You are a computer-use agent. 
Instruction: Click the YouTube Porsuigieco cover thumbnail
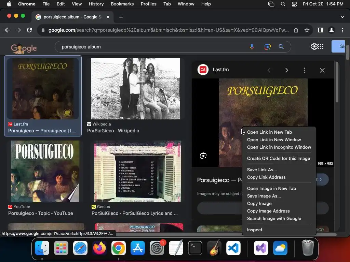[45, 171]
